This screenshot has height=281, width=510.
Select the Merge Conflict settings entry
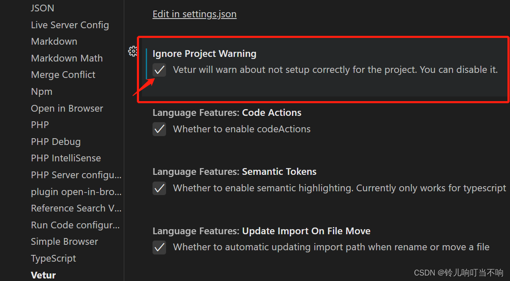63,75
